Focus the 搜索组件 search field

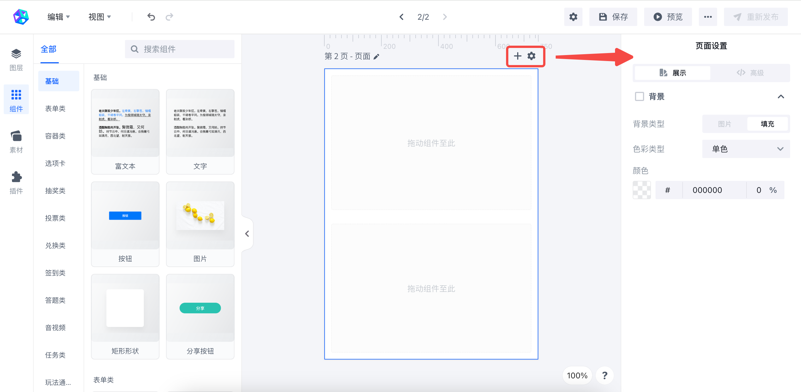pyautogui.click(x=179, y=49)
